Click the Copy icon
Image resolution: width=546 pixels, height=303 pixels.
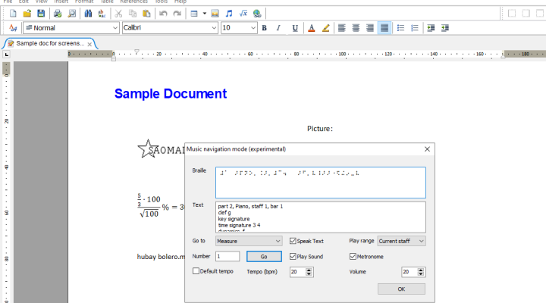133,14
